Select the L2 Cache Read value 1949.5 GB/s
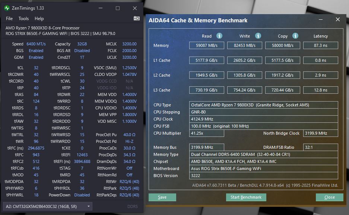 point(207,75)
